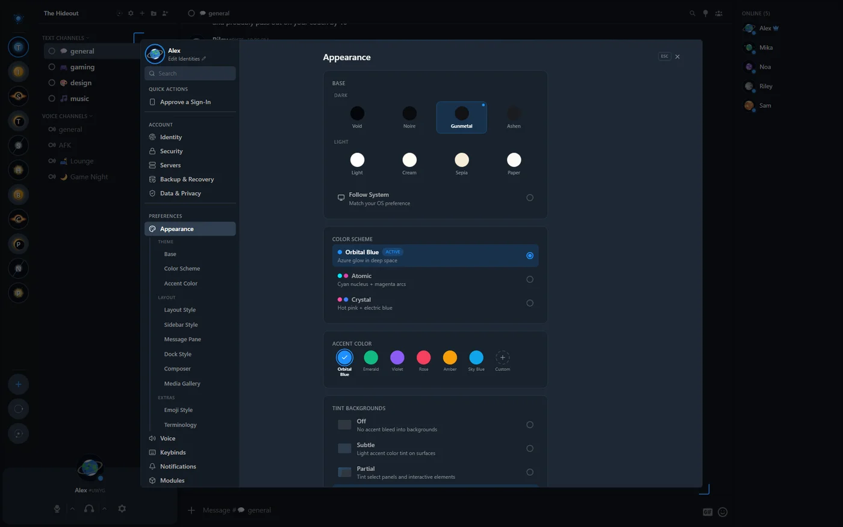Open server settings gear next to The Hideout
The width and height of the screenshot is (843, 527).
tap(131, 13)
